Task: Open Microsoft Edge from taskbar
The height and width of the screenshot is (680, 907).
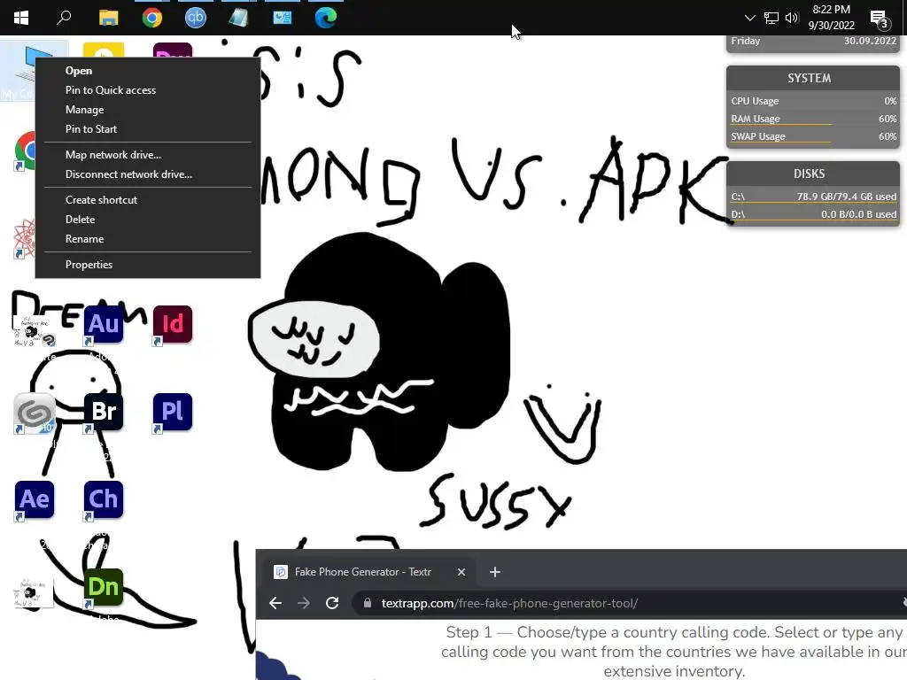Action: coord(326,18)
